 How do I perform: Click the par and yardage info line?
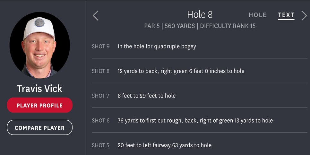(200, 26)
